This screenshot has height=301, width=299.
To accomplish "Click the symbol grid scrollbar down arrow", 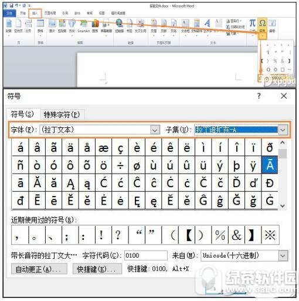I will click(x=283, y=206).
